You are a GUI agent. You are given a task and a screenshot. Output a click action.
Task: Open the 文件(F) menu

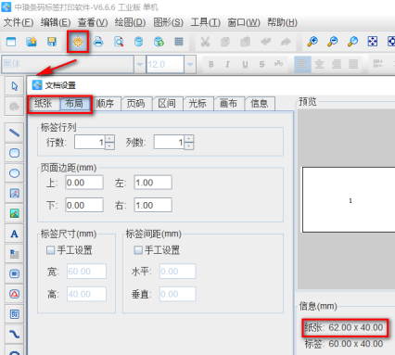pyautogui.click(x=19, y=22)
